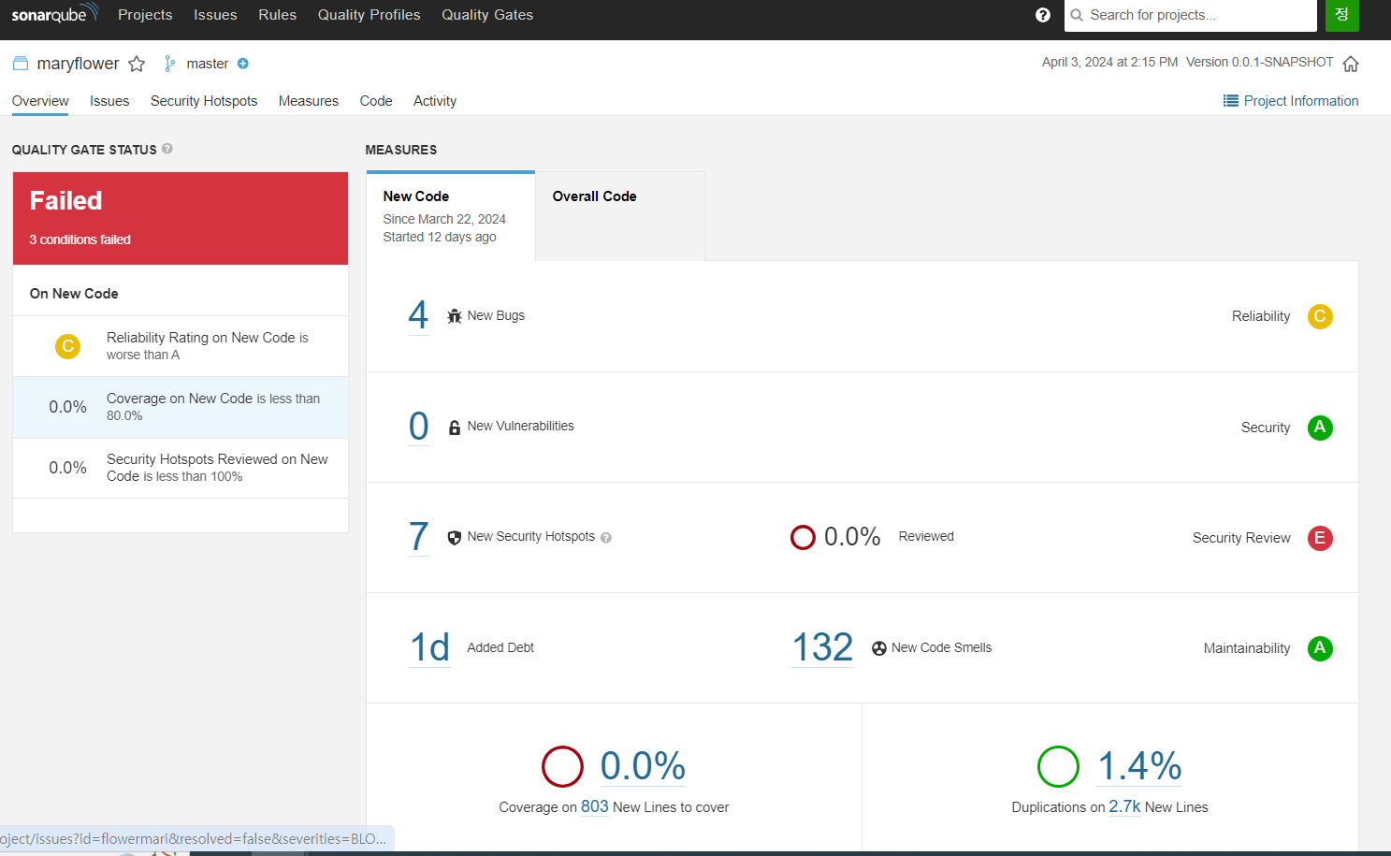1391x856 pixels.
Task: Click the green user avatar button
Action: coord(1341,15)
